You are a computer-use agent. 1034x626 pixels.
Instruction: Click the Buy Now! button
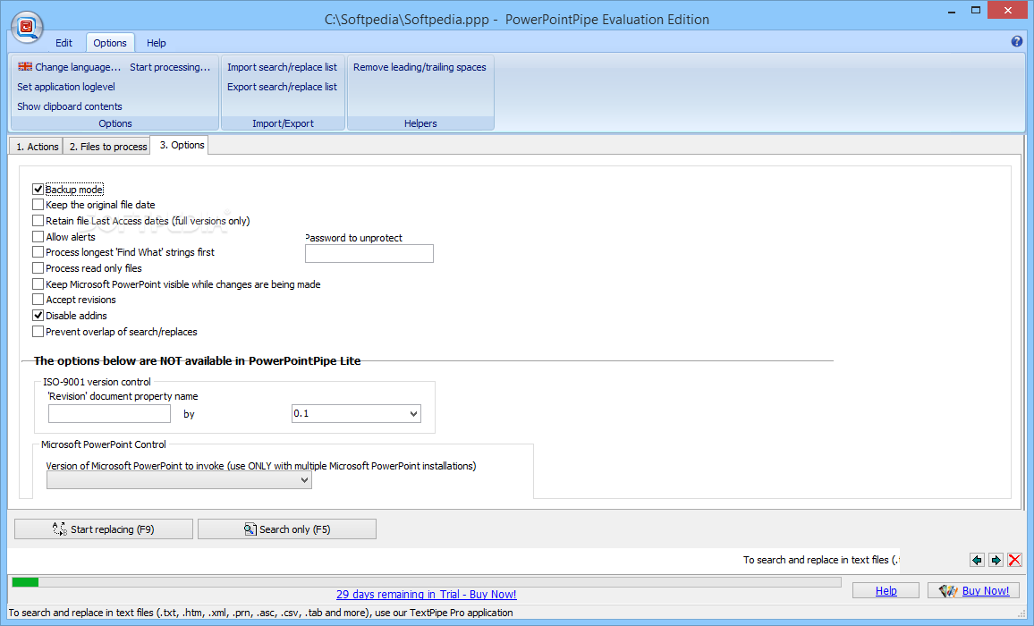click(x=973, y=590)
